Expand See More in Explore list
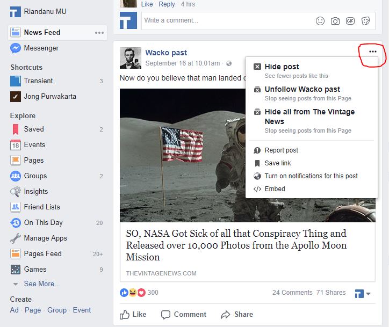 click(41, 284)
